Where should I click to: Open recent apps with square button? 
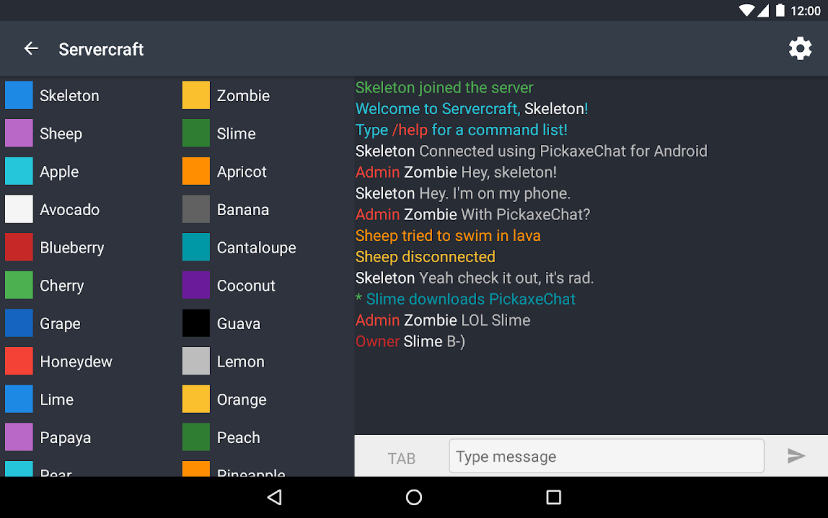(553, 497)
